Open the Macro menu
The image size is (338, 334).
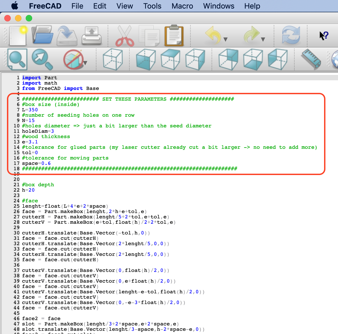pos(182,6)
